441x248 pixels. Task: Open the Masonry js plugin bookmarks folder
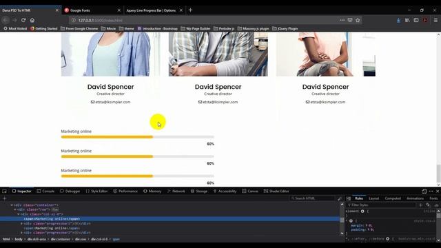click(254, 29)
